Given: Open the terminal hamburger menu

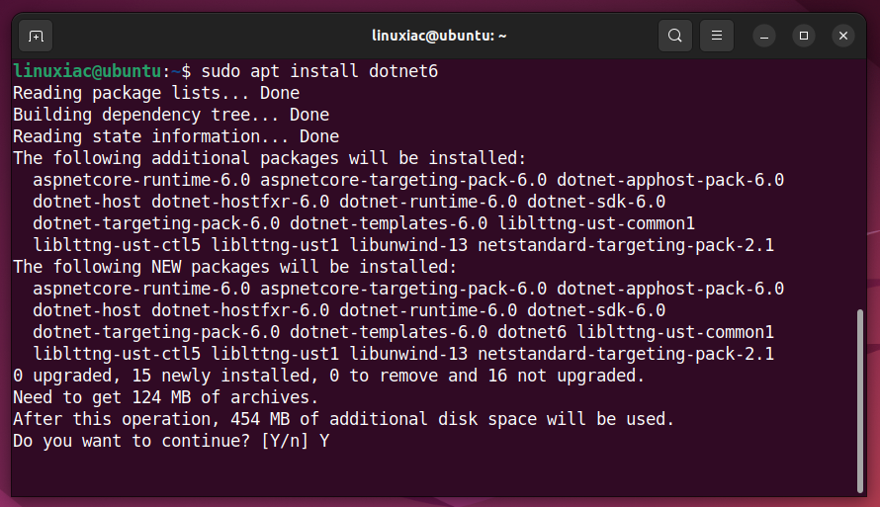Looking at the screenshot, I should (717, 36).
